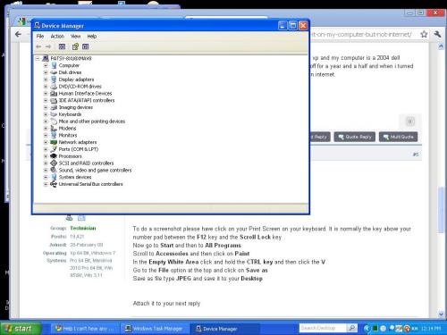Click in the Search Desktop field

[323, 328]
